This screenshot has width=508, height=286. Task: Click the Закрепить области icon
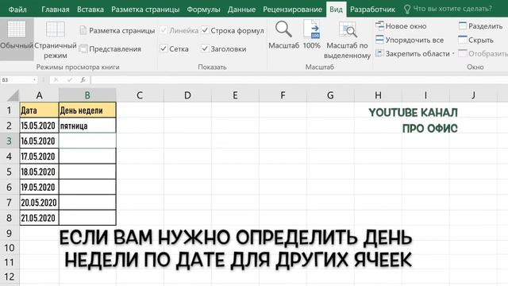tap(379, 53)
